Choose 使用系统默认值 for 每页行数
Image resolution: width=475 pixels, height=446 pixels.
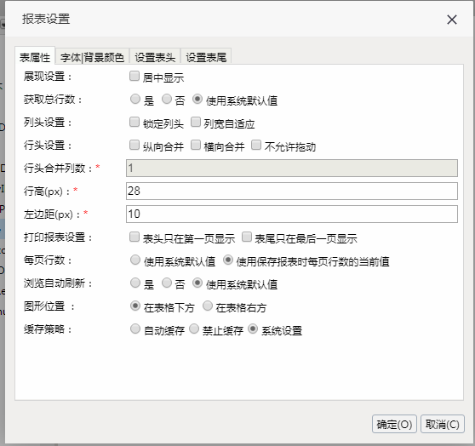[135, 260]
